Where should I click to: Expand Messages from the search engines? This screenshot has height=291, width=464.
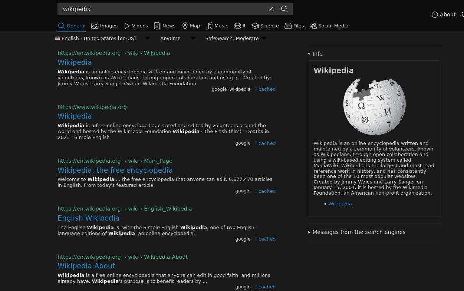click(356, 232)
